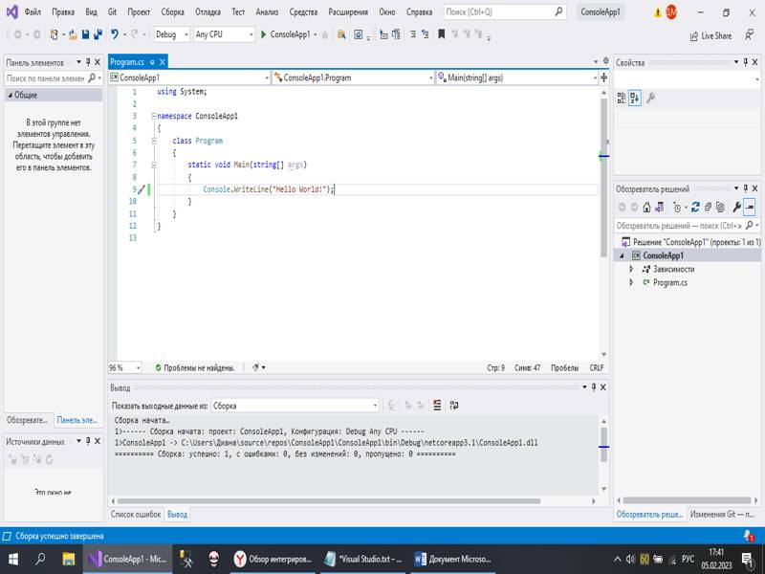Sort properties alphabetically in Properties panel
The width and height of the screenshot is (765, 574).
635,98
